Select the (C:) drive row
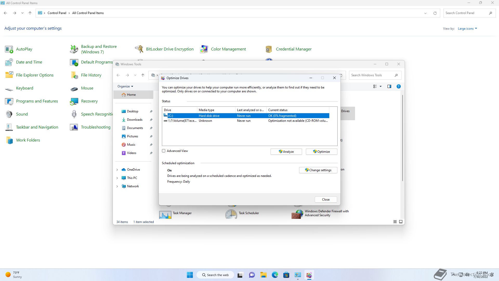The width and height of the screenshot is (499, 281). [246, 116]
